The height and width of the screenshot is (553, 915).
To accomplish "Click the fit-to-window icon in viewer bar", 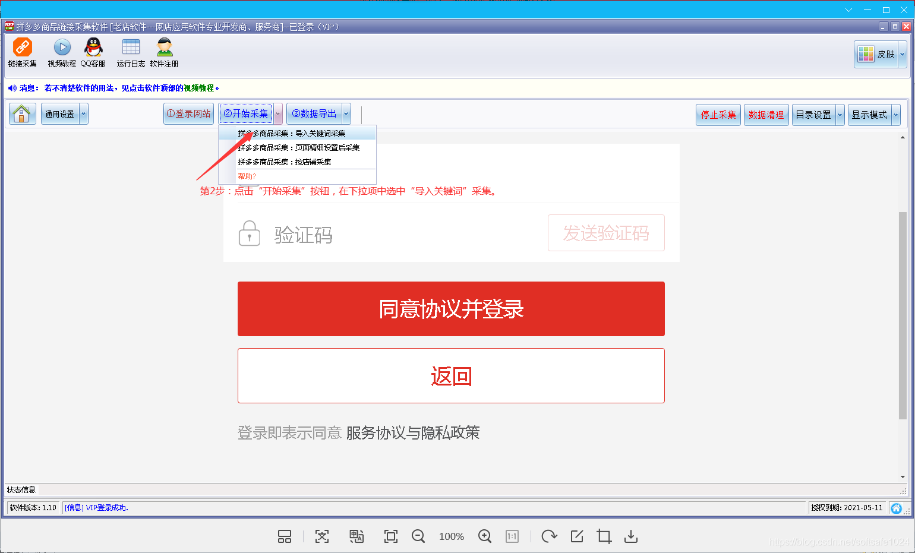I will pos(322,536).
